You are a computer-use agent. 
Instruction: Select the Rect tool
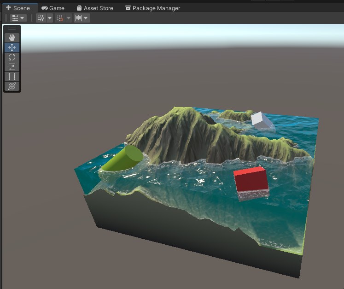coord(12,77)
